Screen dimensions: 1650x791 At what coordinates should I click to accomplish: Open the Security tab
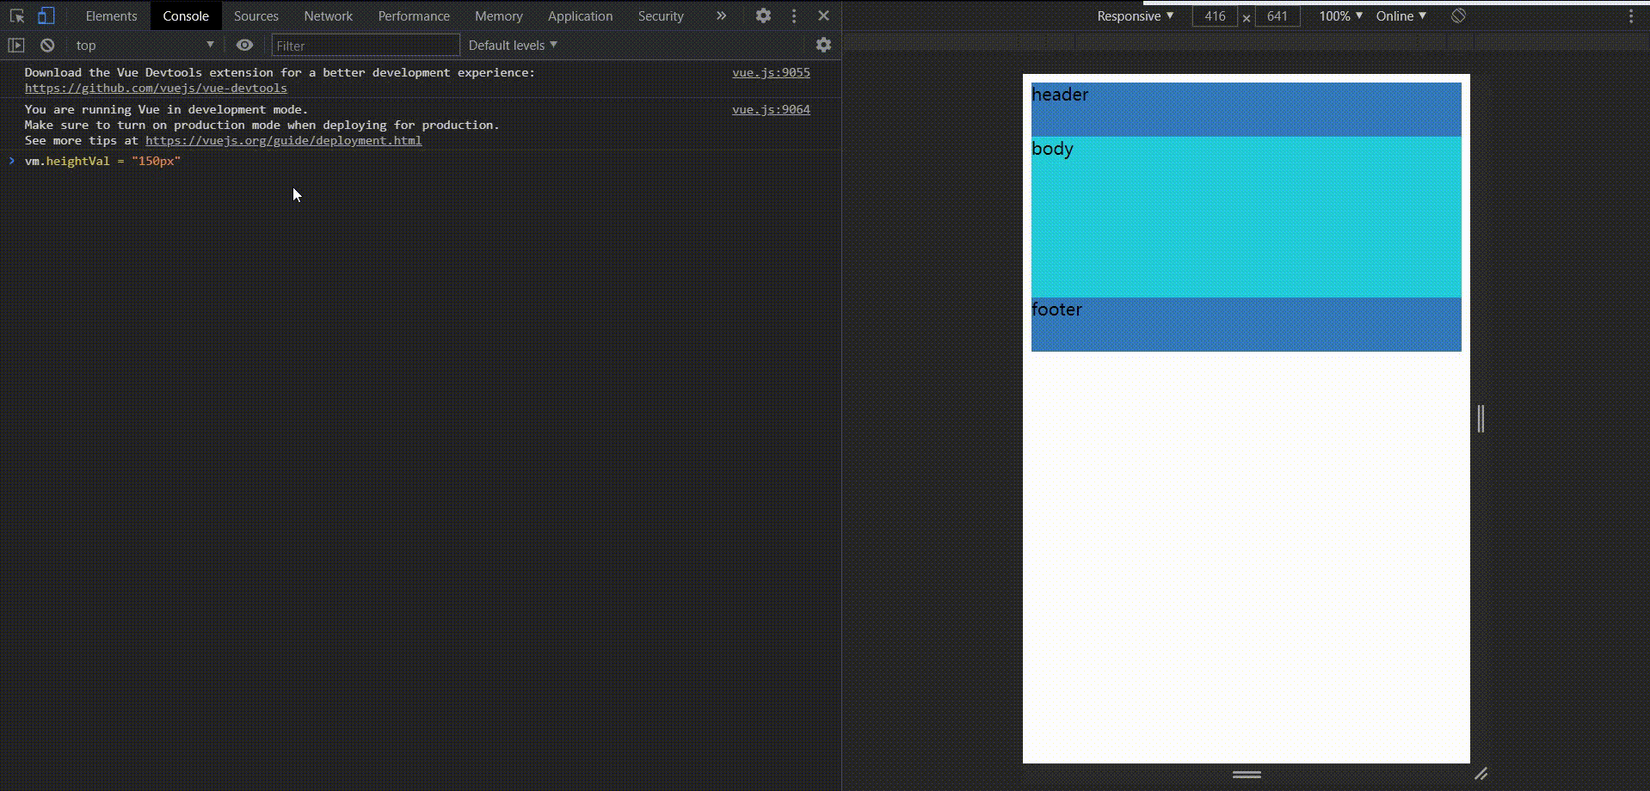661,15
